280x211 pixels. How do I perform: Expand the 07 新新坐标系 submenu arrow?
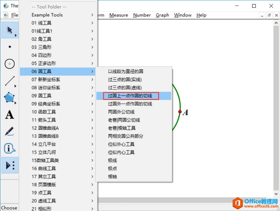92,80
